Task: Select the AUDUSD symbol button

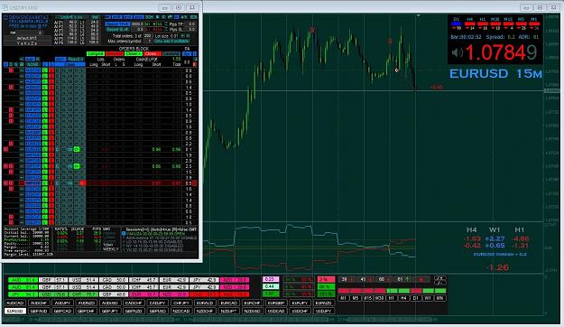Action: (x=110, y=303)
